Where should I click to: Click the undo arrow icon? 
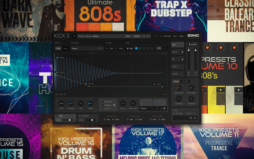(x=156, y=36)
